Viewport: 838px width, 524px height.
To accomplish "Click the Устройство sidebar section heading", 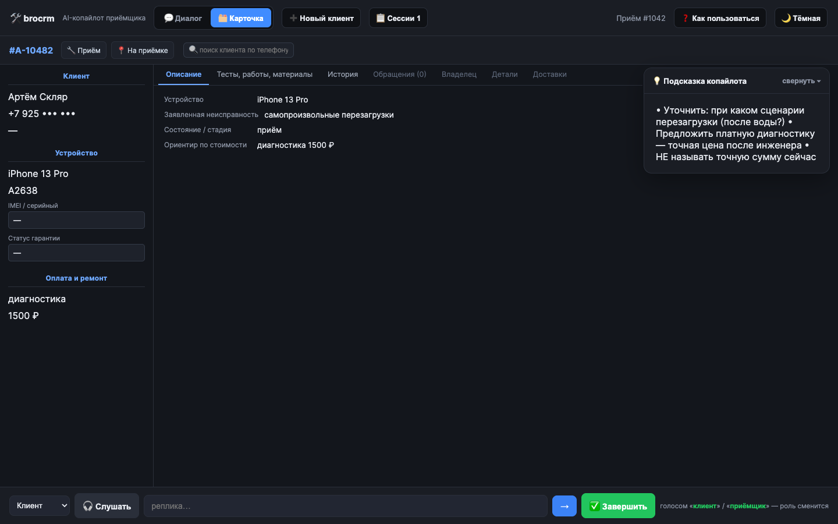I will pos(76,153).
